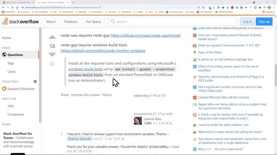Open 'Cached Memory Takes all the memory' question
Viewport: 277px width, 155px height.
pyautogui.click(x=224, y=97)
